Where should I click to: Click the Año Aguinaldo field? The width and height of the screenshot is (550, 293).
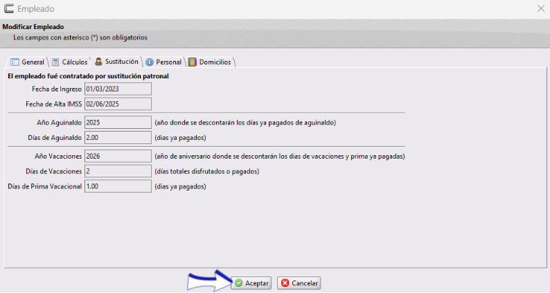(x=118, y=123)
